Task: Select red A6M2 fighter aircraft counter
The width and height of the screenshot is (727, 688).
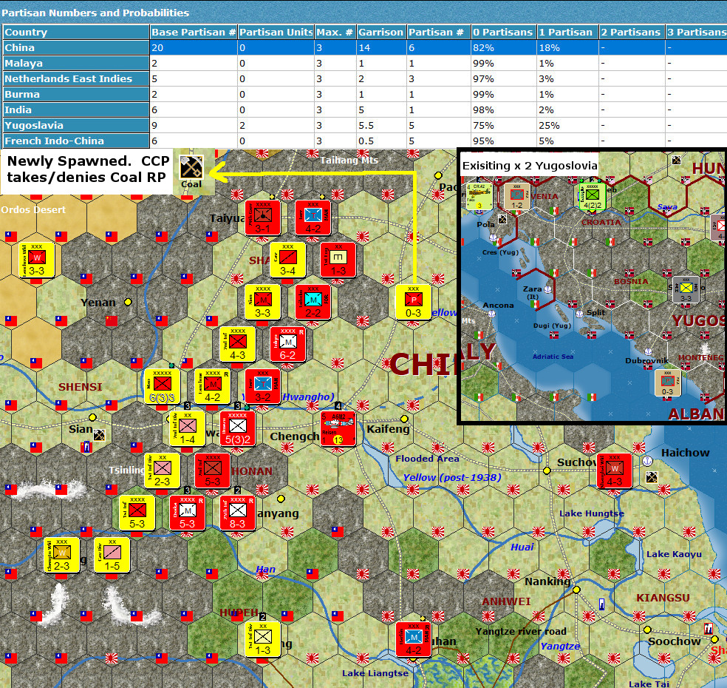Action: (x=338, y=428)
